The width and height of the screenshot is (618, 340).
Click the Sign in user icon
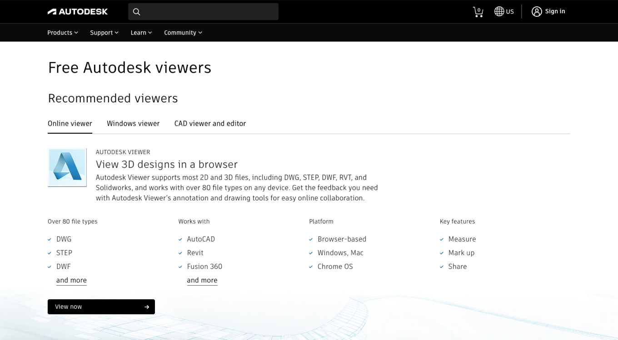[x=537, y=11]
